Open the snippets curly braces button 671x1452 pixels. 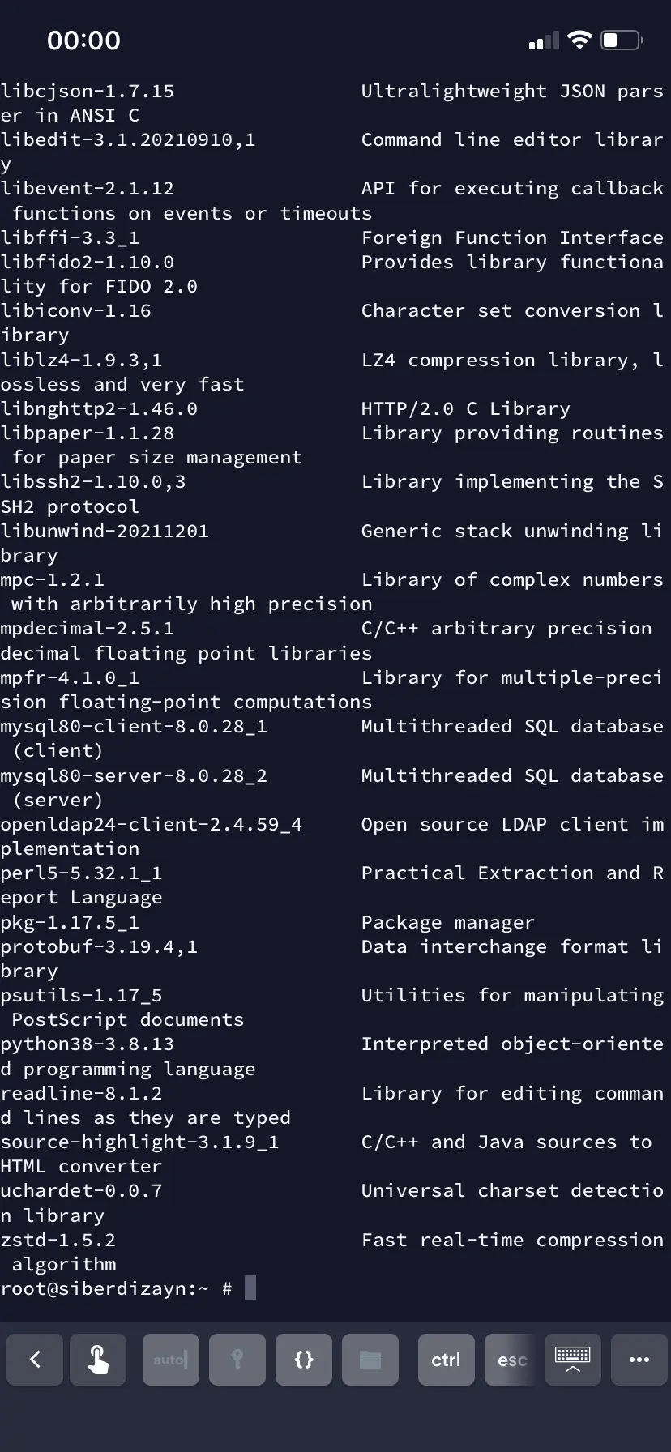304,1360
